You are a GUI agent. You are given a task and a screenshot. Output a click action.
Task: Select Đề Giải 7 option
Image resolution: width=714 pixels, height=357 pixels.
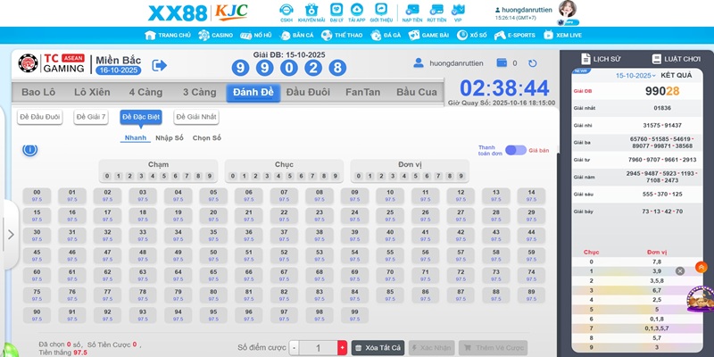pyautogui.click(x=91, y=117)
